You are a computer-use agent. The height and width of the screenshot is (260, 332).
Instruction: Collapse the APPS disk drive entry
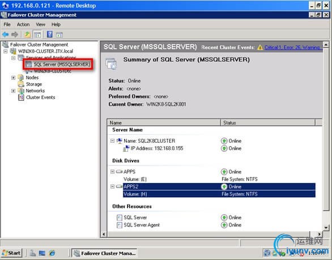[112, 172]
